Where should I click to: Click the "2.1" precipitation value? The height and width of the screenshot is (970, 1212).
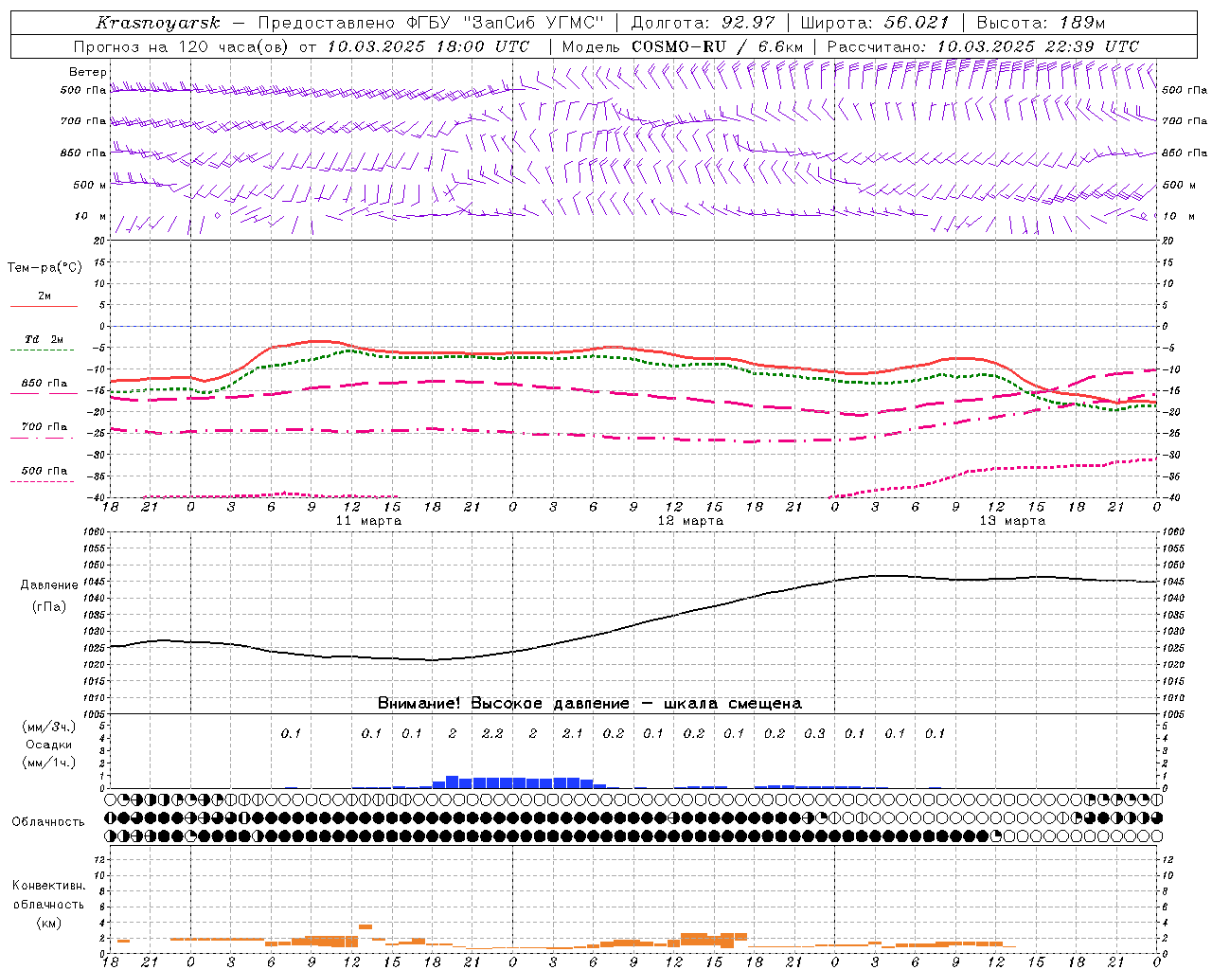[573, 733]
